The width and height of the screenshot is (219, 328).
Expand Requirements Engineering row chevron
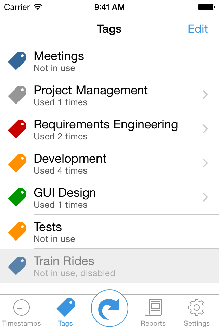pyautogui.click(x=205, y=129)
